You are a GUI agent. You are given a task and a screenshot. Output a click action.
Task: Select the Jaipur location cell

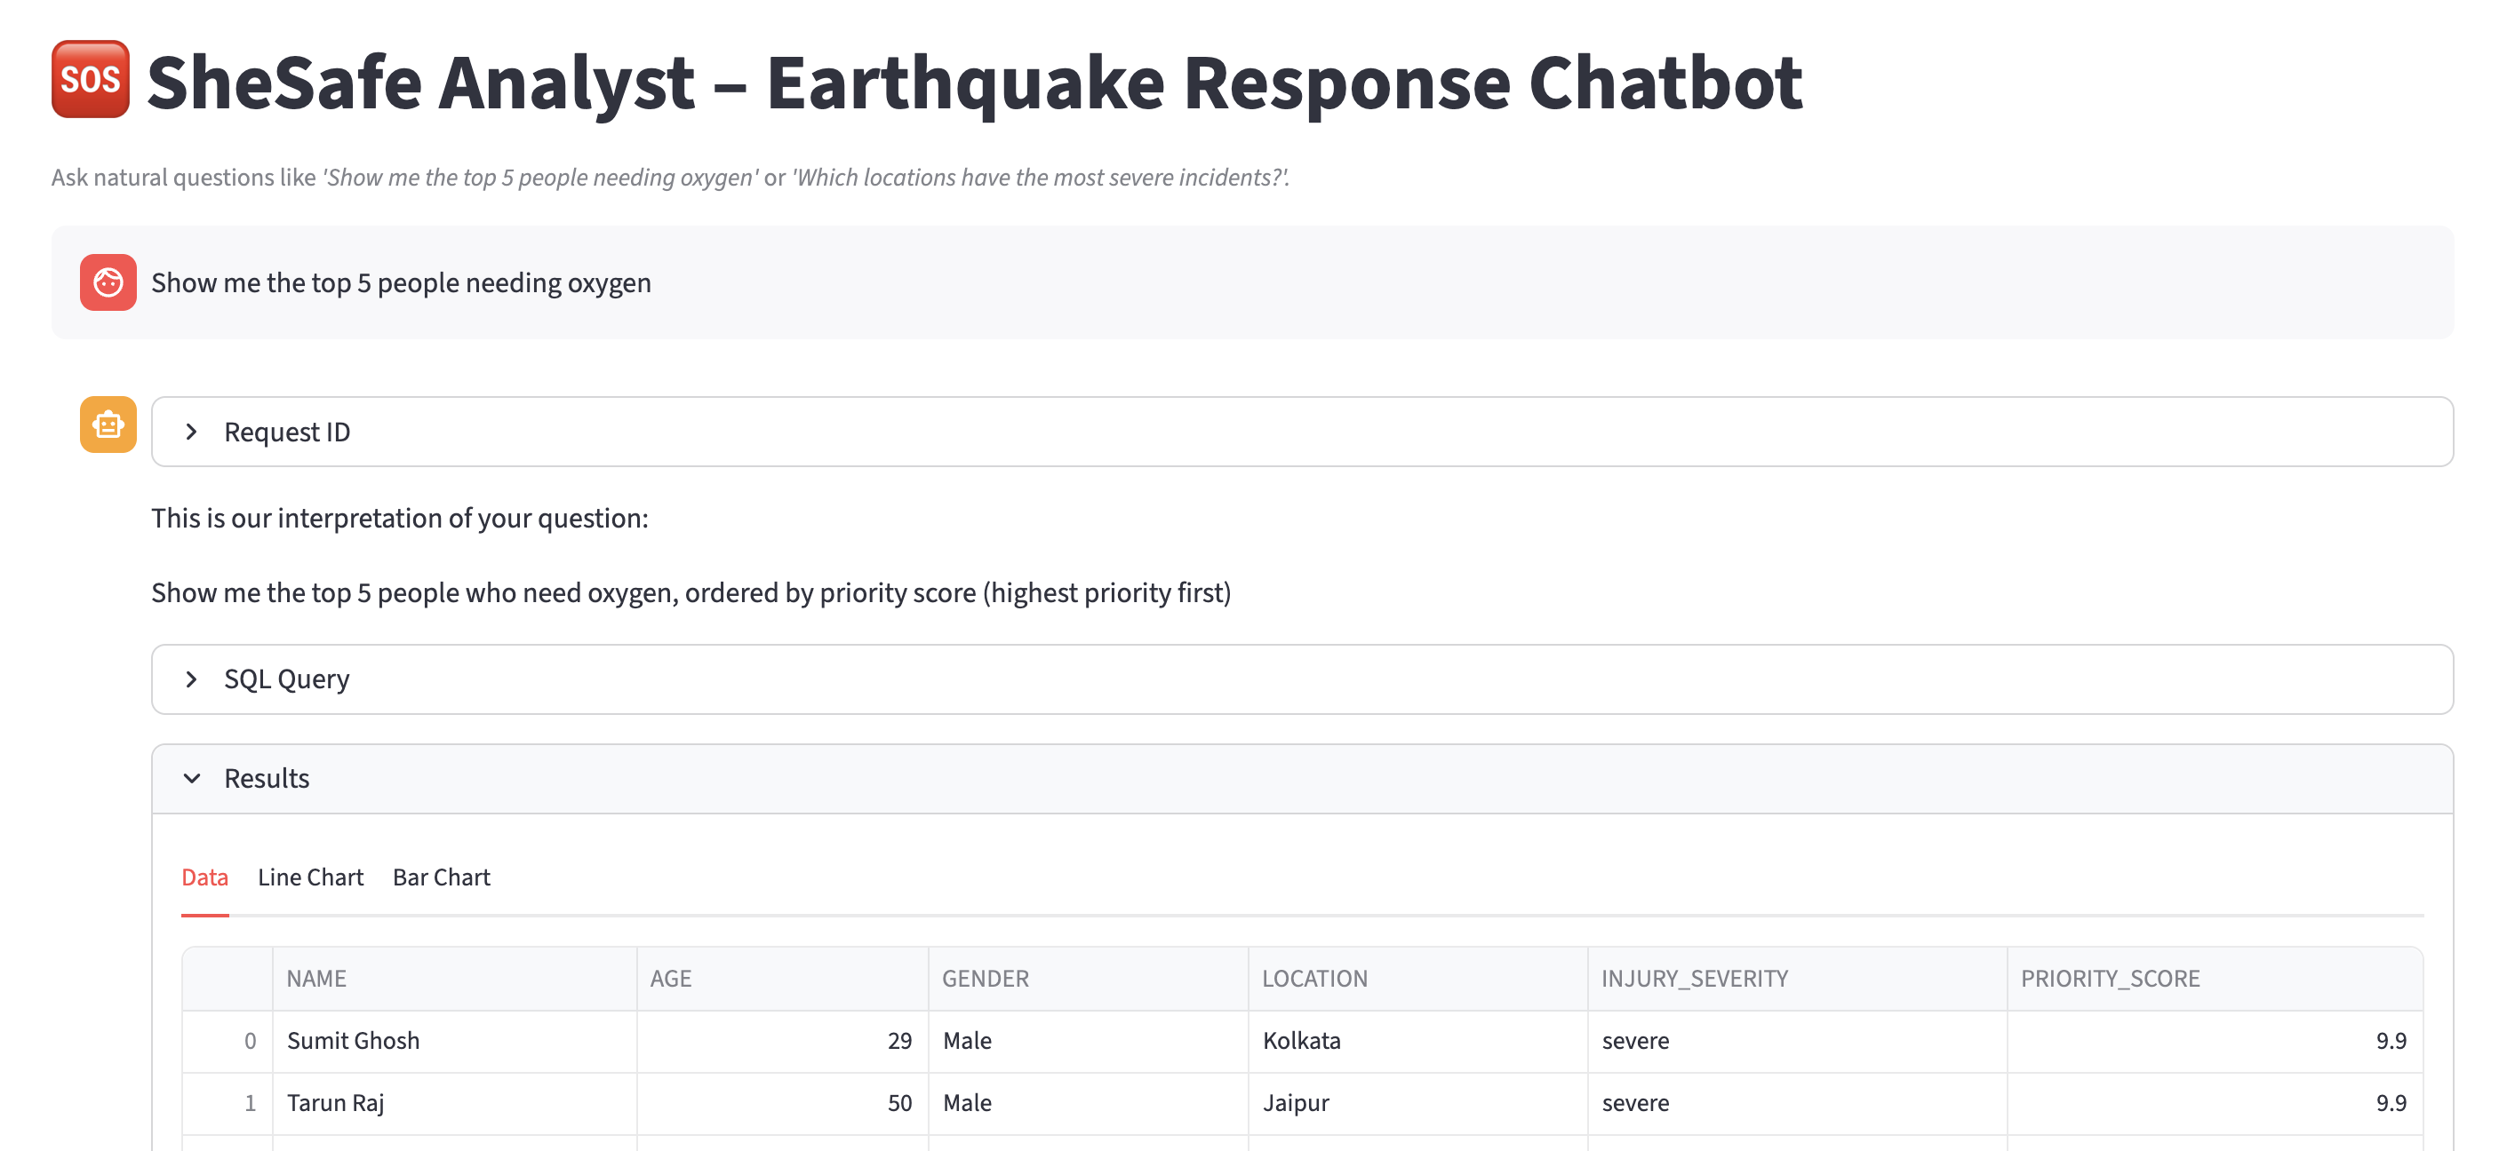[x=1295, y=1102]
